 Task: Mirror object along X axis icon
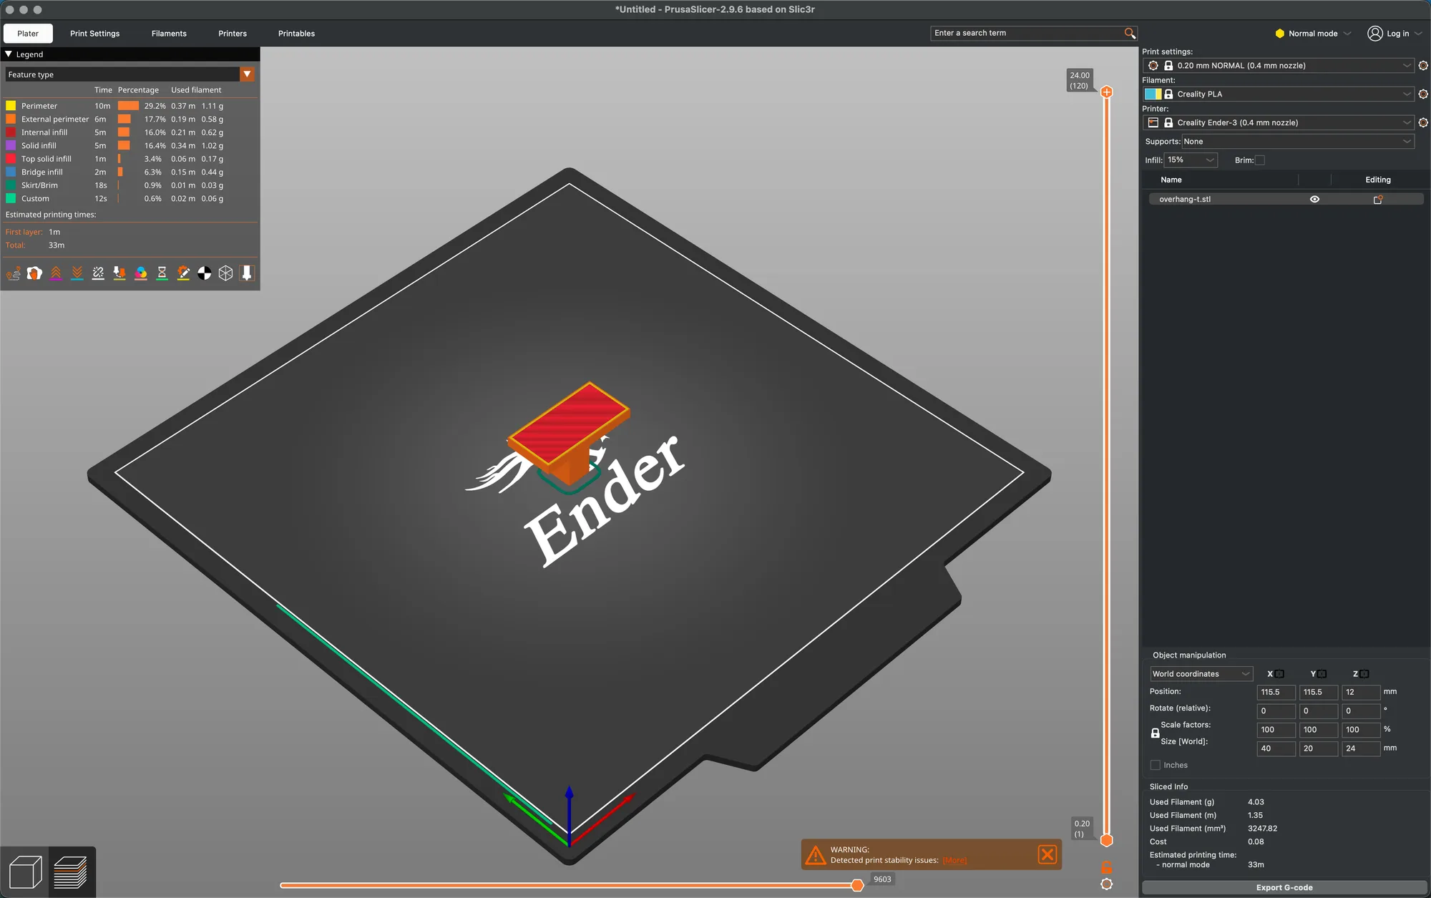click(x=1279, y=674)
